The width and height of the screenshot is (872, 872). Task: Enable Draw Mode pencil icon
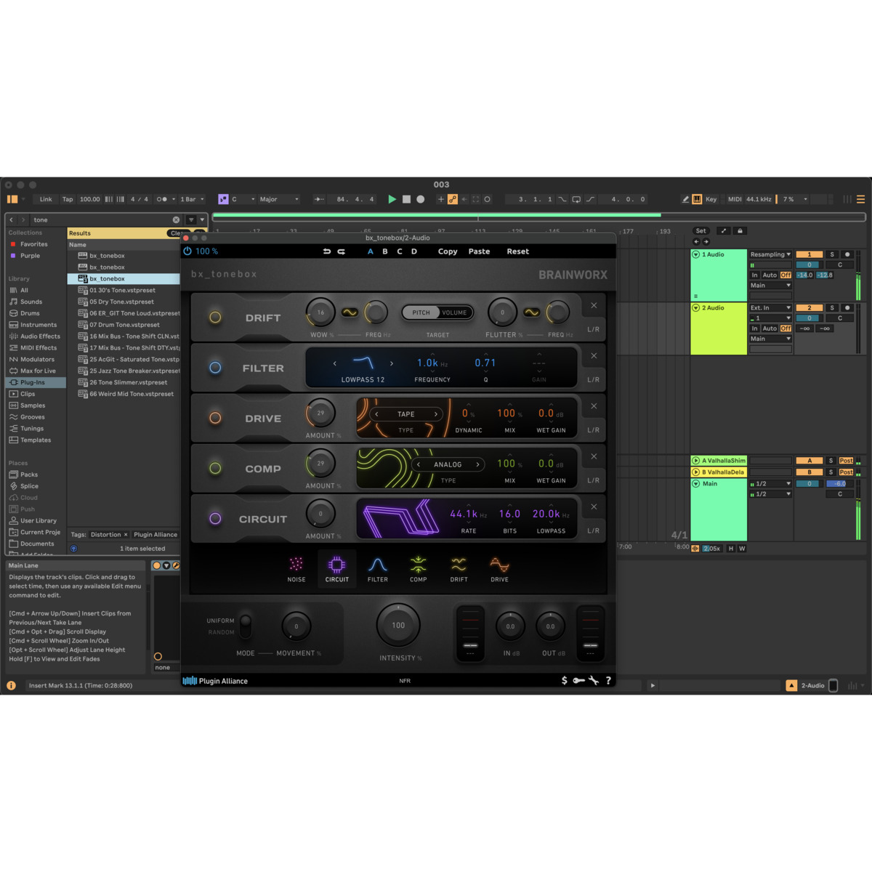tap(685, 199)
